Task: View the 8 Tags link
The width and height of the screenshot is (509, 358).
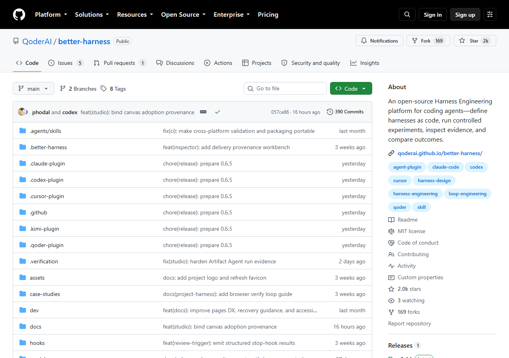Action: click(113, 89)
